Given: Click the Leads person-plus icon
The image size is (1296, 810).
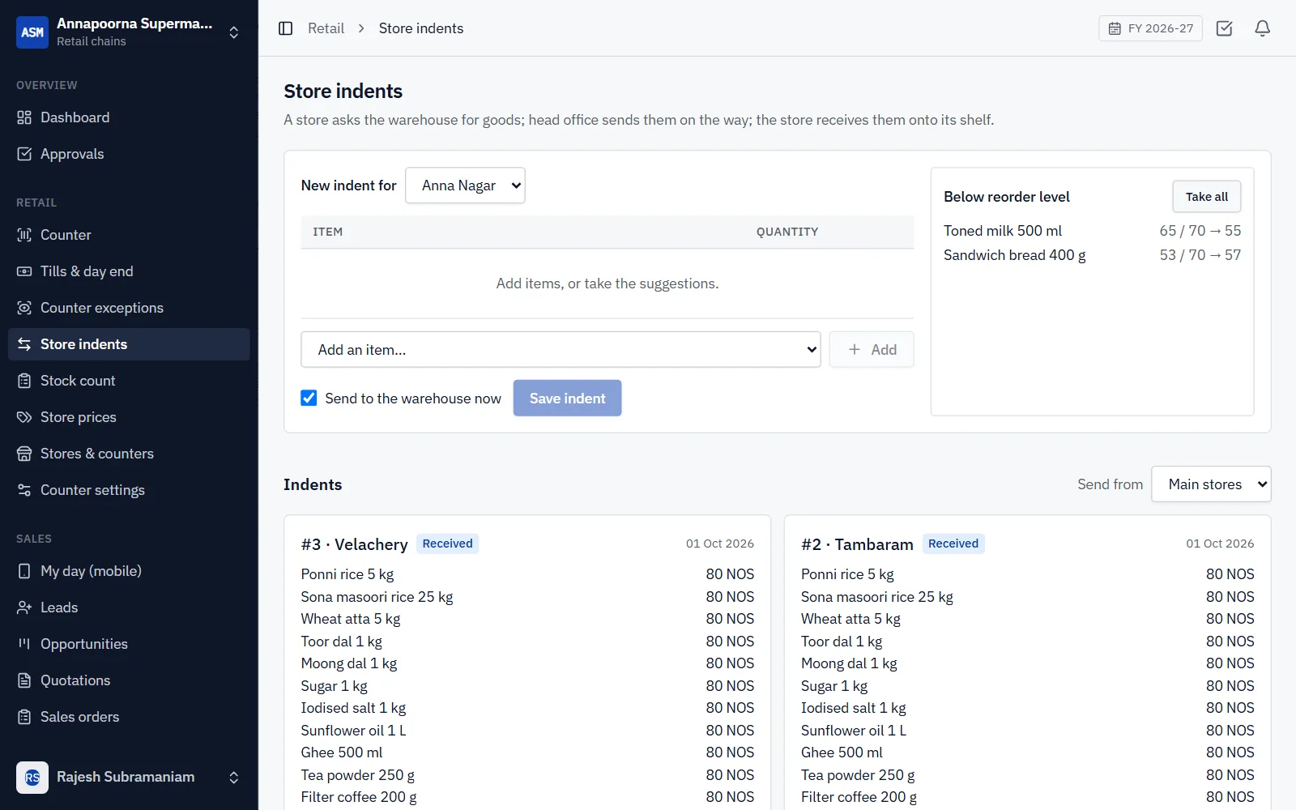Looking at the screenshot, I should tap(24, 607).
